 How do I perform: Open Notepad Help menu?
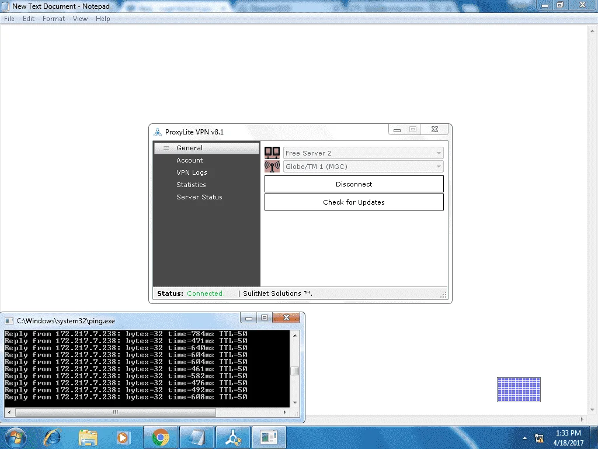coord(103,19)
